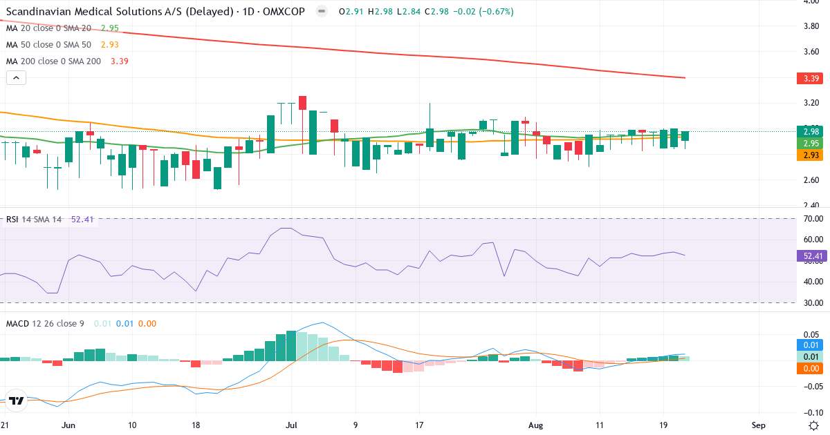Click the −0.02 (−0.67%) change value
The image size is (830, 435).
tap(485, 12)
